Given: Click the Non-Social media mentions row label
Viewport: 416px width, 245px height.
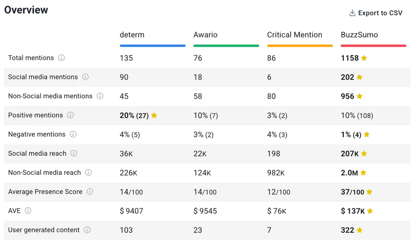Looking at the screenshot, I should click(x=50, y=96).
